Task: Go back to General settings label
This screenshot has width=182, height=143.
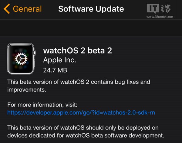Action: 27,9
